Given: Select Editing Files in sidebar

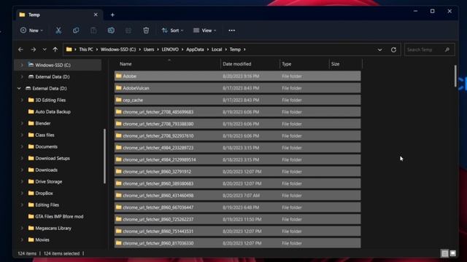Looking at the screenshot, I should coord(47,205).
